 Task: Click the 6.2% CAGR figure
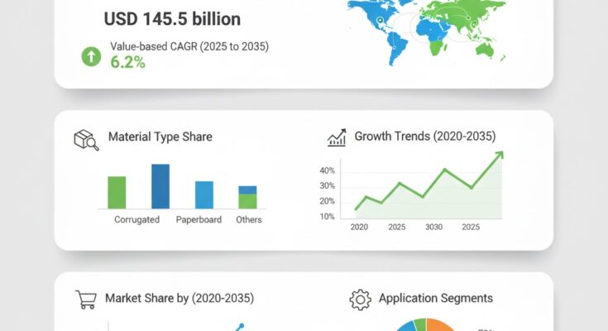128,62
